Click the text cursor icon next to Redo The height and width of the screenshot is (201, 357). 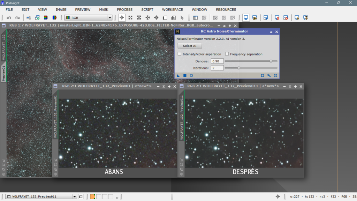click(x=29, y=17)
